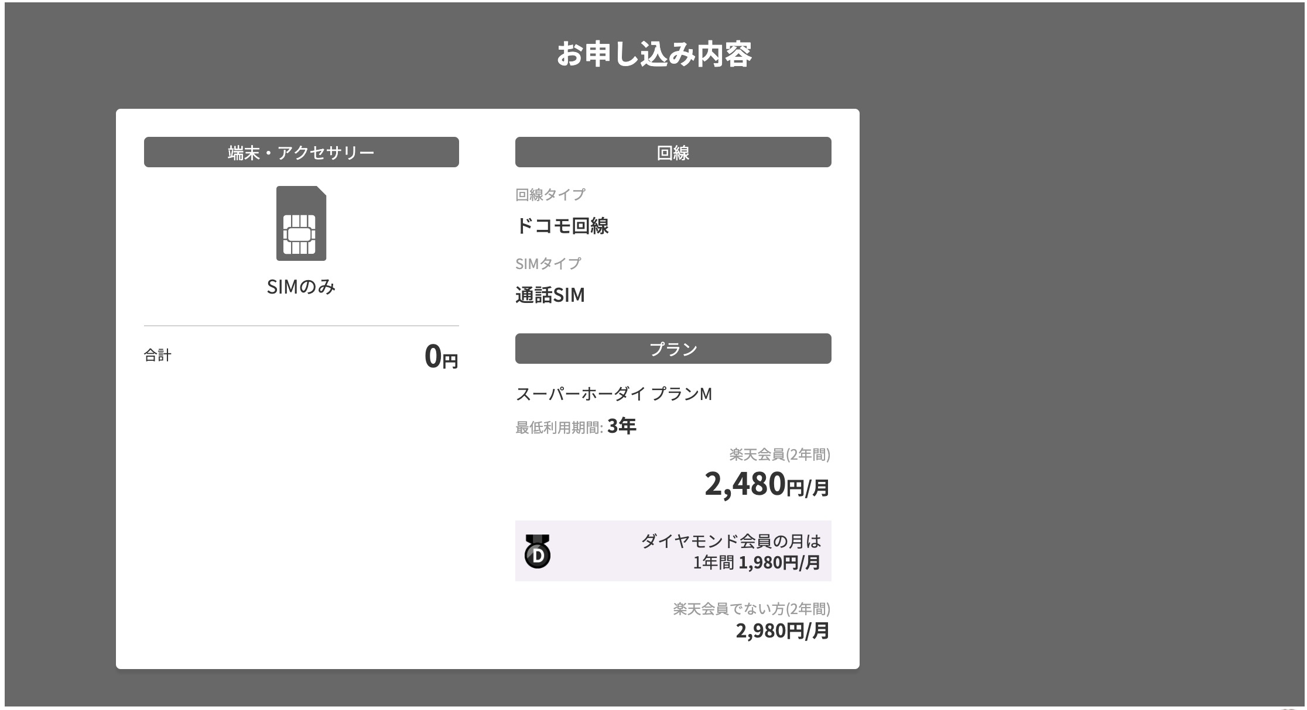Screen dimensions: 1307x710
Task: Click the 0円 total amount
Action: tap(441, 356)
